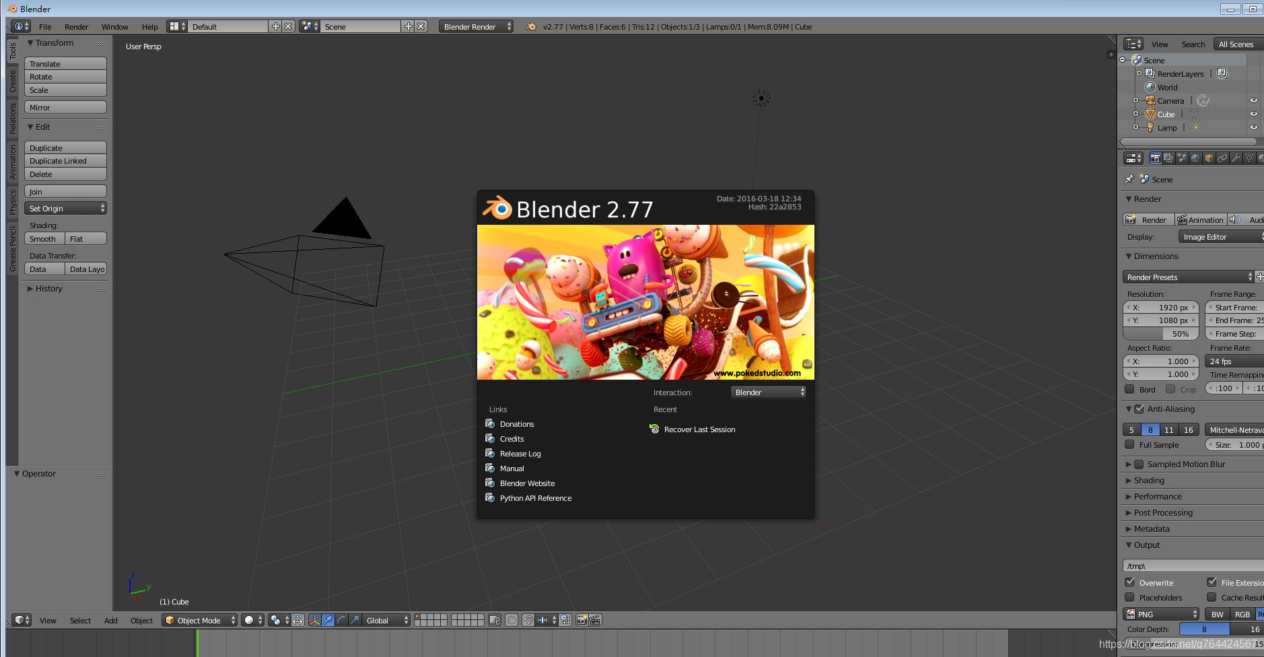1264x657 pixels.
Task: Select the translate manipulator arrow icon
Action: (328, 620)
